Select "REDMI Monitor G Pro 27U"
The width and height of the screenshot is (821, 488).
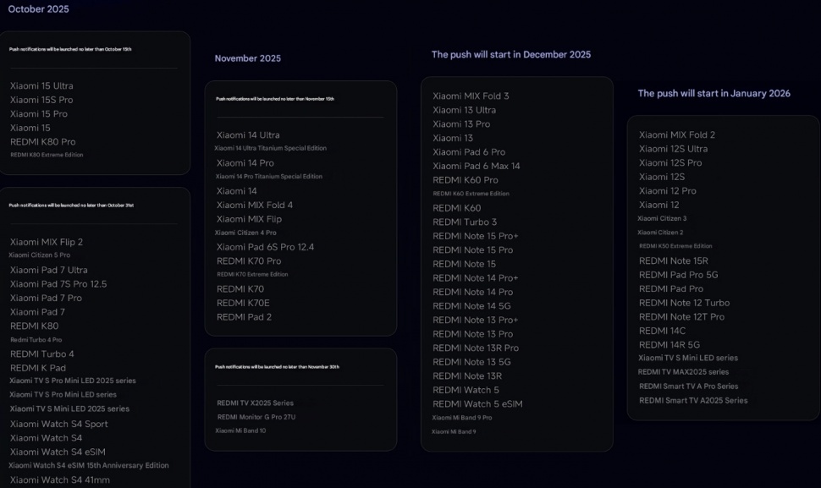256,418
